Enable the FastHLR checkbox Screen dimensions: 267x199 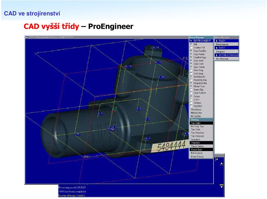(x=191, y=106)
